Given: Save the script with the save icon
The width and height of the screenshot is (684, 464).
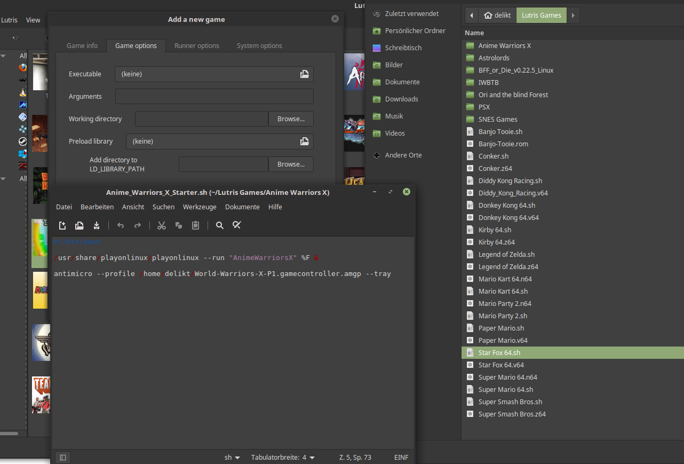Looking at the screenshot, I should tap(97, 225).
